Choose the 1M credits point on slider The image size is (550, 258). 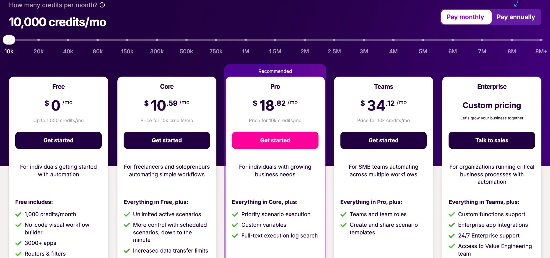(245, 40)
